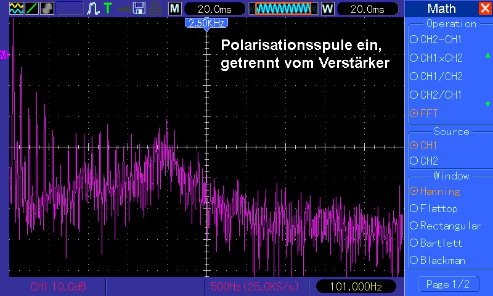Image resolution: width=493 pixels, height=296 pixels.
Task: Click the green down arrow in the Operation list
Action: pos(487,104)
